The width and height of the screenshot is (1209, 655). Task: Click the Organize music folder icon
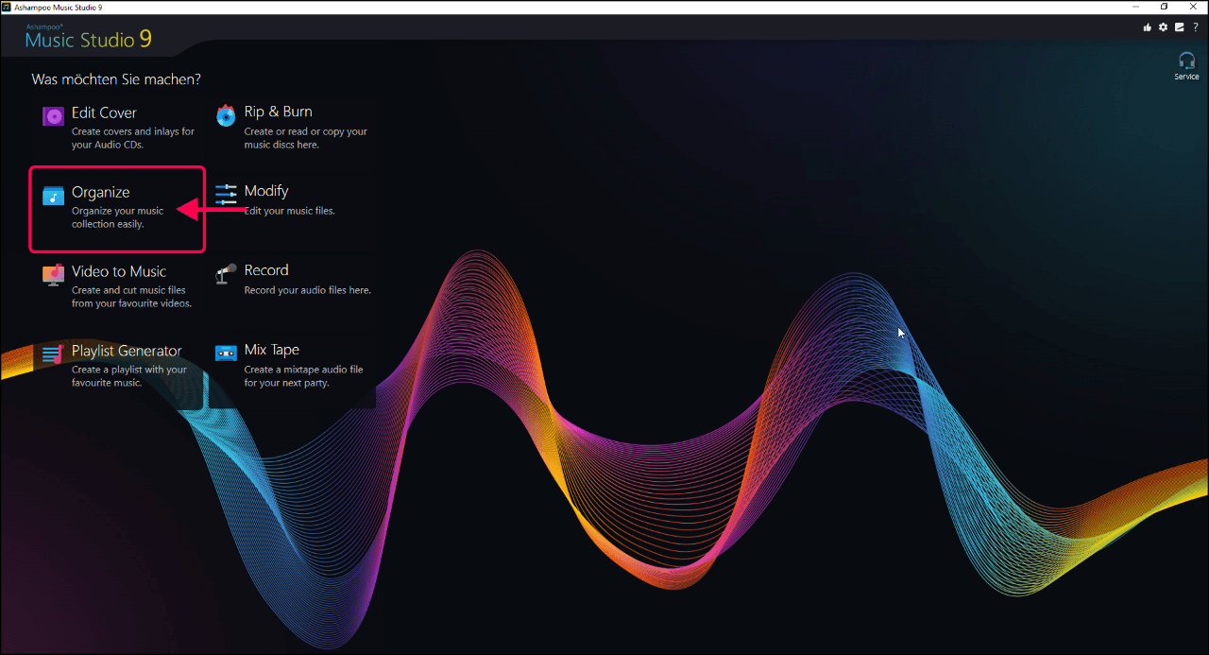click(53, 196)
